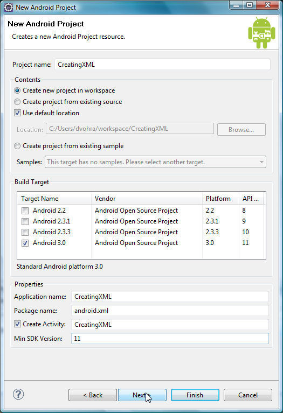Toggle the Create Activity checkbox
The width and height of the screenshot is (283, 413).
pyautogui.click(x=17, y=324)
